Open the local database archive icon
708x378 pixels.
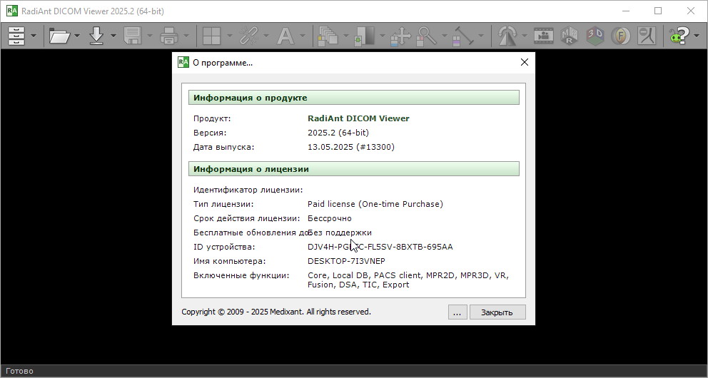click(x=16, y=36)
